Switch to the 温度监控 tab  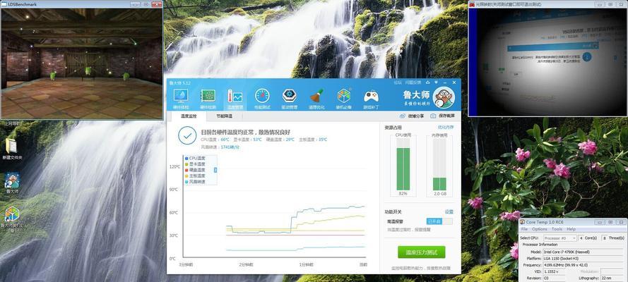(189, 116)
